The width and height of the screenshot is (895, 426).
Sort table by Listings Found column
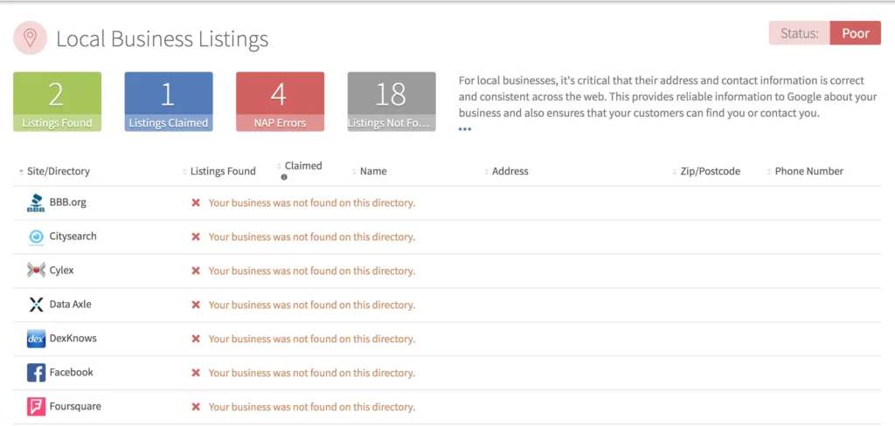point(222,172)
